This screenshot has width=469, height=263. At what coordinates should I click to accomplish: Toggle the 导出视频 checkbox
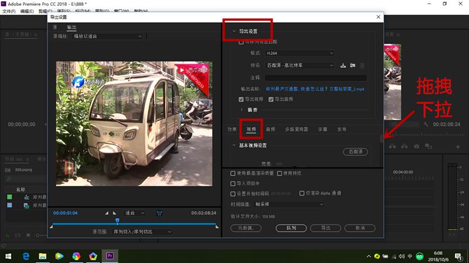[x=241, y=99]
